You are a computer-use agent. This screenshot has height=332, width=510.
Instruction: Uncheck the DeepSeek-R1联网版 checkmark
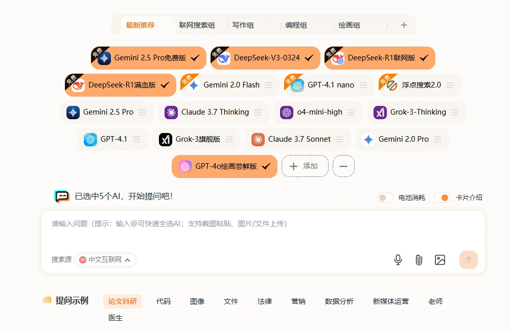pyautogui.click(x=424, y=58)
